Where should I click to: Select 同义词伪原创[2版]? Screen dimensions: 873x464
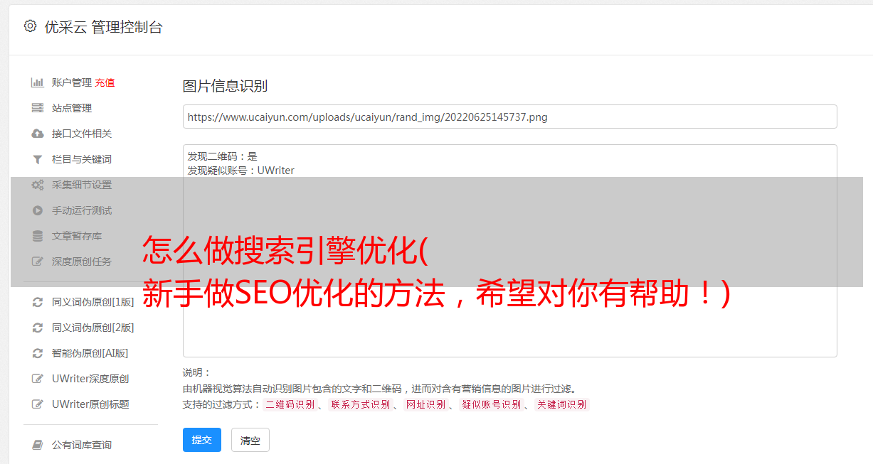click(93, 328)
